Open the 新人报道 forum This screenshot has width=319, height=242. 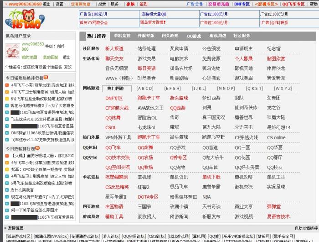click(x=114, y=48)
